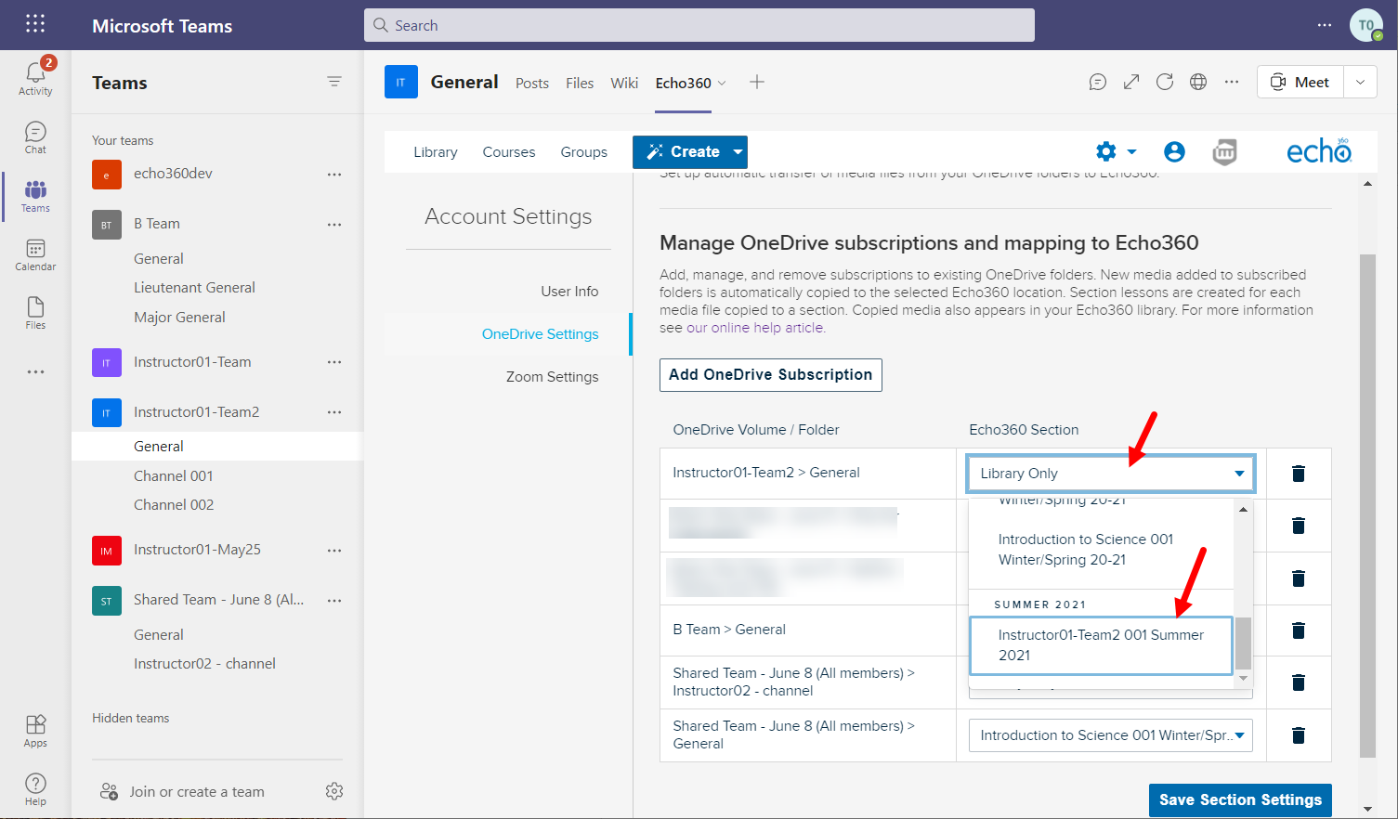Select Channel 002 under Instructor01-Team2
The width and height of the screenshot is (1398, 819).
pos(174,505)
